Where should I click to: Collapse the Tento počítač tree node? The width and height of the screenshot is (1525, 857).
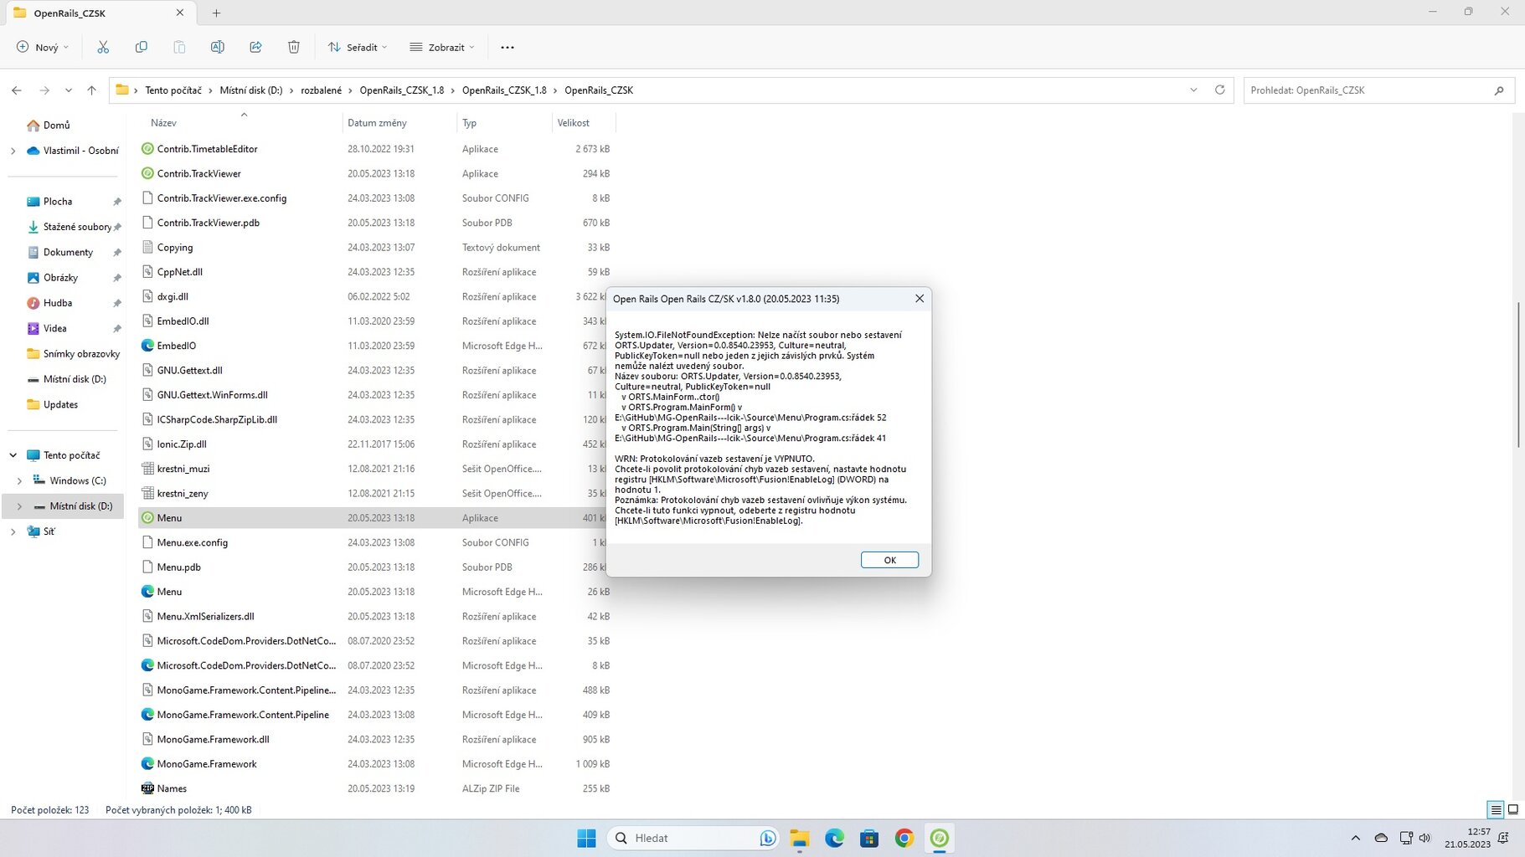click(x=13, y=455)
